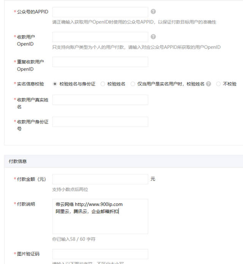Choose 仅当用户是实名用户时，校验姓名 radio
This screenshot has width=243, height=264.
(x=133, y=84)
